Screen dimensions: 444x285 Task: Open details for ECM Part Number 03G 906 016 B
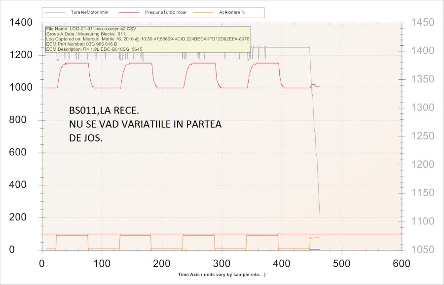(x=83, y=44)
